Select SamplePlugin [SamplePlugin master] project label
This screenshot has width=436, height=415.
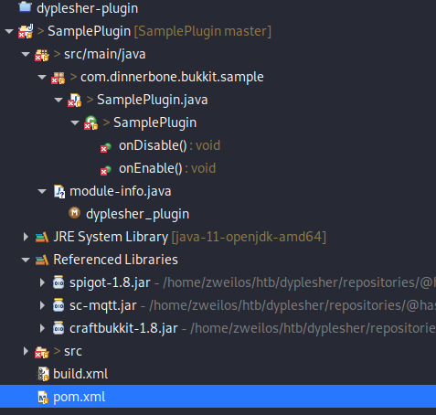point(159,31)
